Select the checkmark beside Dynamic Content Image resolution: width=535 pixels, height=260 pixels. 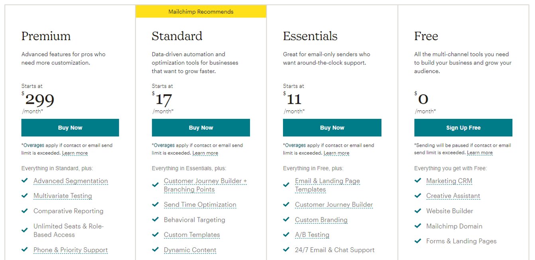(155, 250)
